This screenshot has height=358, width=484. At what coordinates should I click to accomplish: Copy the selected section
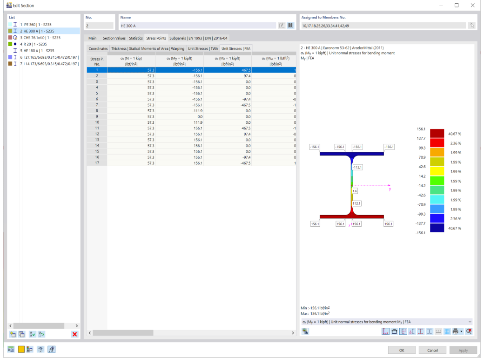point(21,334)
